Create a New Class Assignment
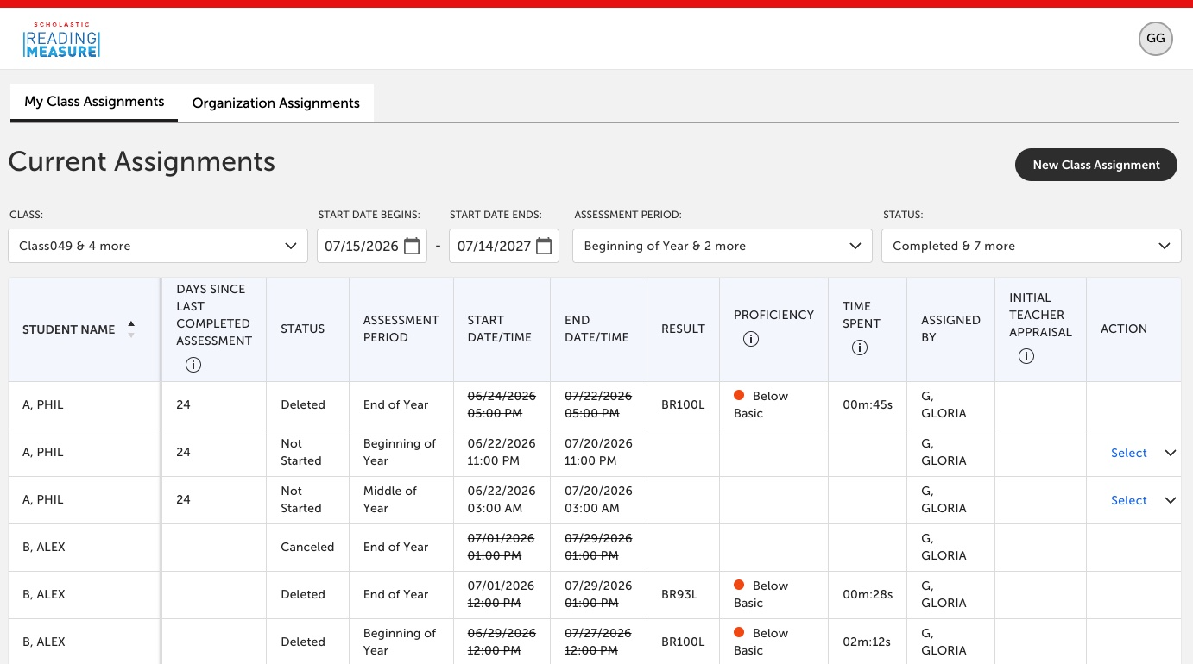 [x=1096, y=165]
